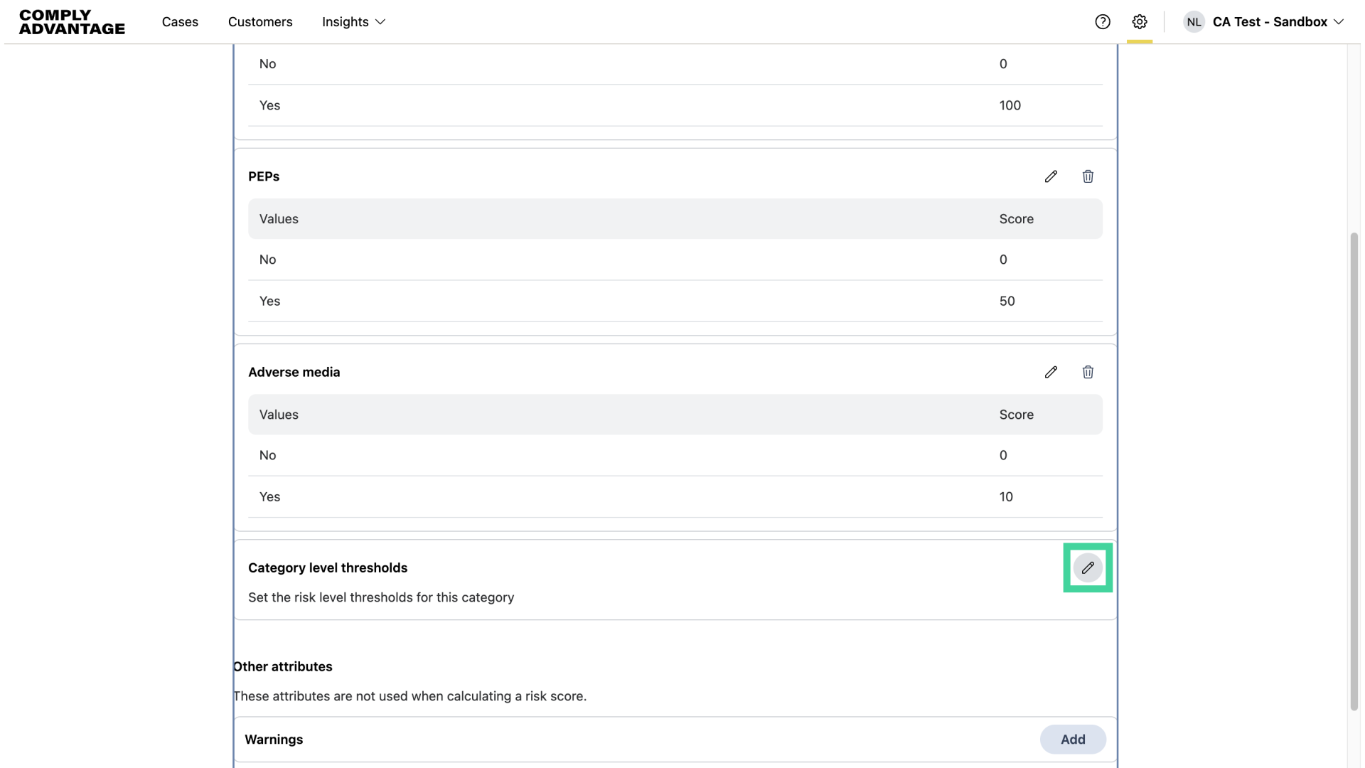Delete the PEPs attribute
This screenshot has height=768, width=1365.
pyautogui.click(x=1088, y=176)
